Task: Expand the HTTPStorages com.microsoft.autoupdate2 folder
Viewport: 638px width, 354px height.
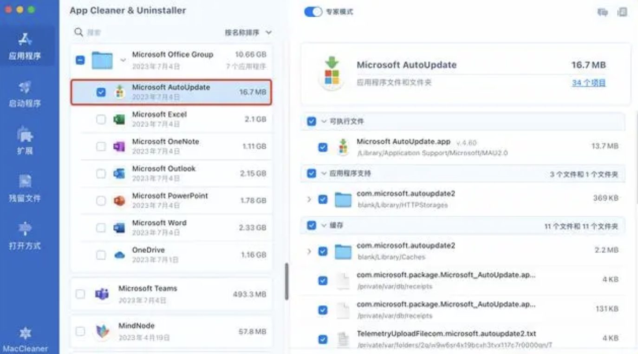Action: coord(309,199)
